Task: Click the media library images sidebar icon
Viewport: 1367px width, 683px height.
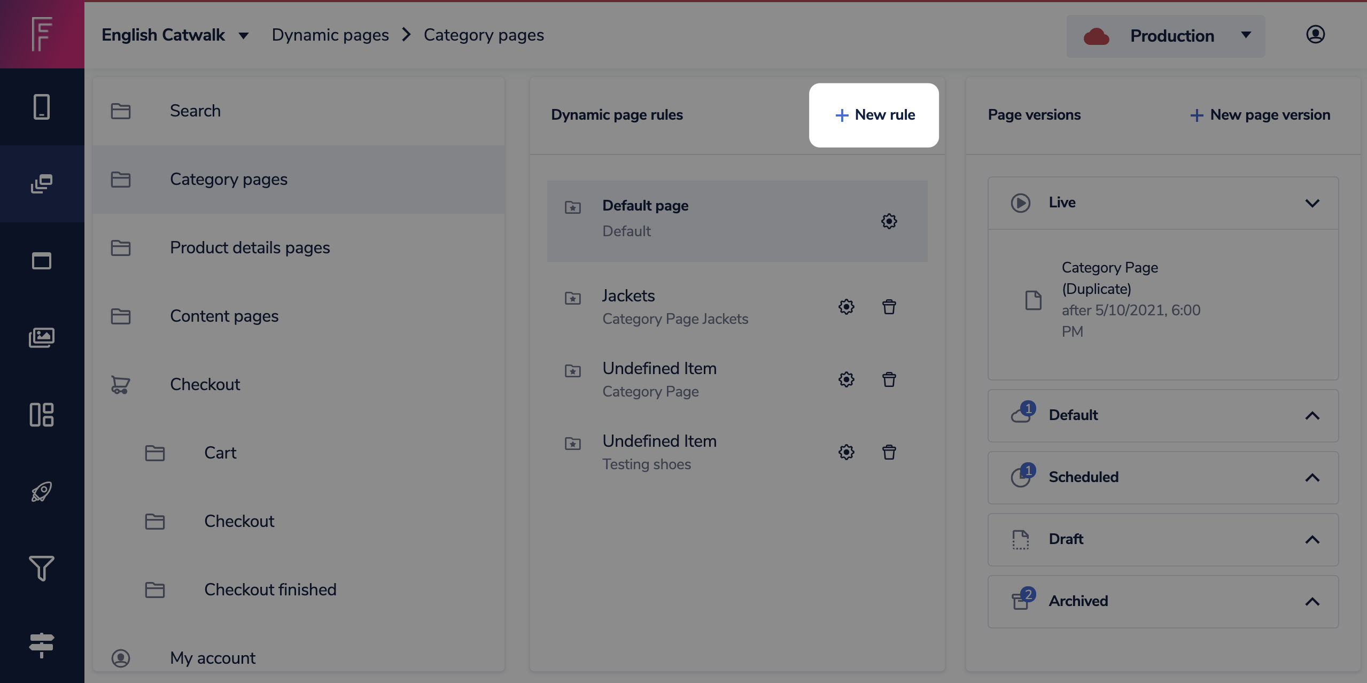Action: point(42,338)
